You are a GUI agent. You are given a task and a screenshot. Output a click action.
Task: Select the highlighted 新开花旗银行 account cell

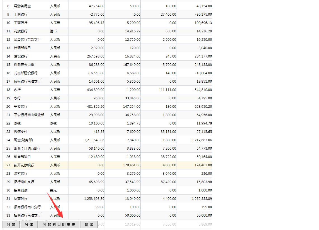(24, 165)
